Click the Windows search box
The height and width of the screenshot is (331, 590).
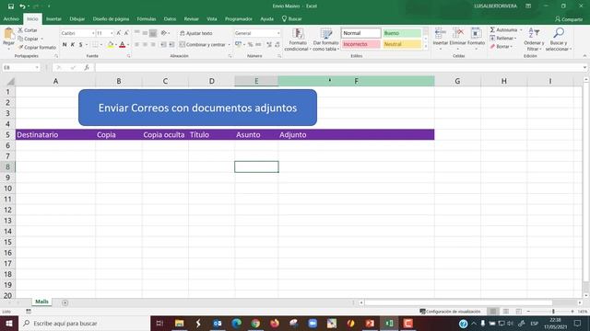(84, 323)
